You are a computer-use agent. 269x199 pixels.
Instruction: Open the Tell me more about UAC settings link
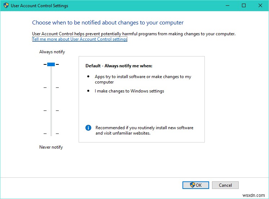pos(80,39)
